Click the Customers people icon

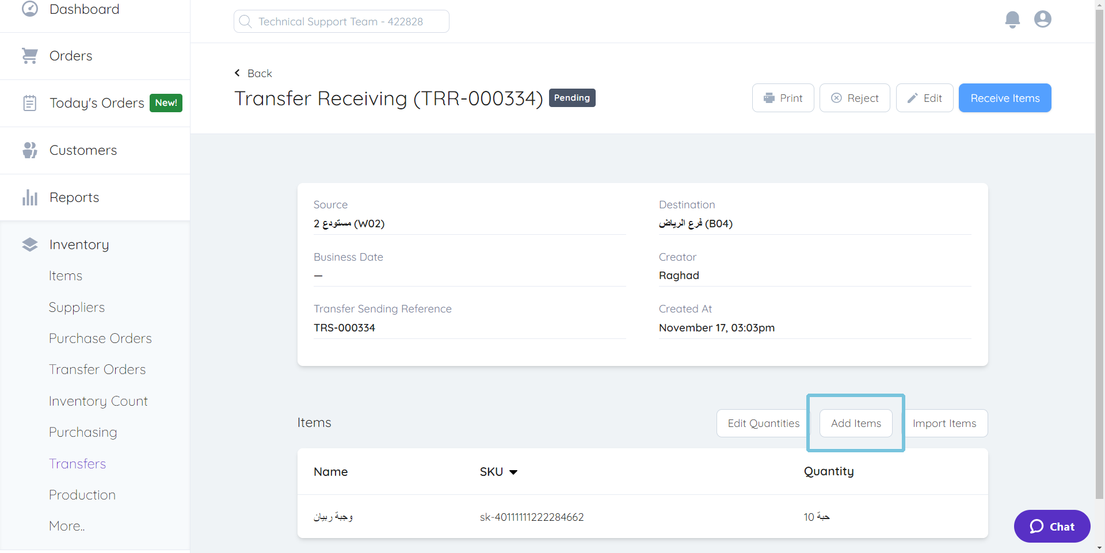point(30,150)
